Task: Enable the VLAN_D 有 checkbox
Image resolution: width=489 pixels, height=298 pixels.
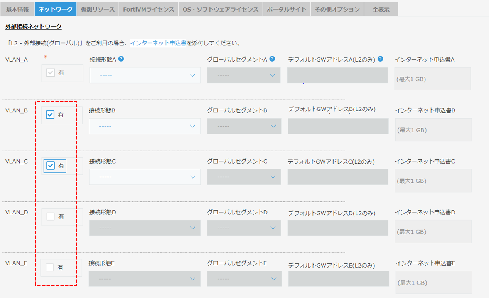Action: (x=51, y=216)
